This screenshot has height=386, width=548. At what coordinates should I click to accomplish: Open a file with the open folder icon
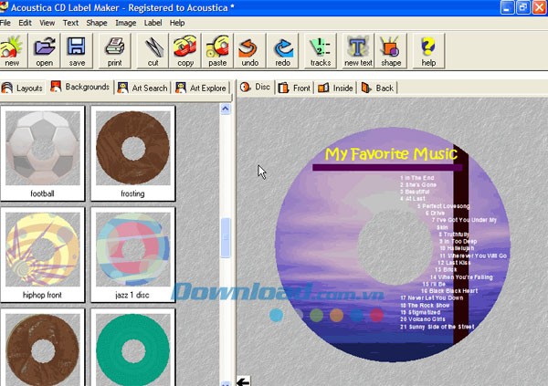pos(44,51)
